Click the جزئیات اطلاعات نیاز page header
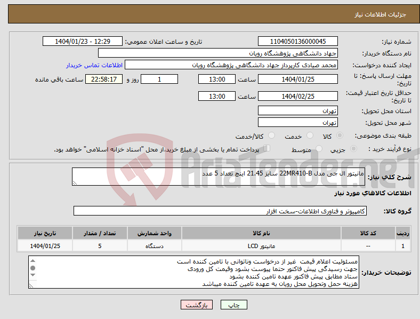 click(381, 14)
